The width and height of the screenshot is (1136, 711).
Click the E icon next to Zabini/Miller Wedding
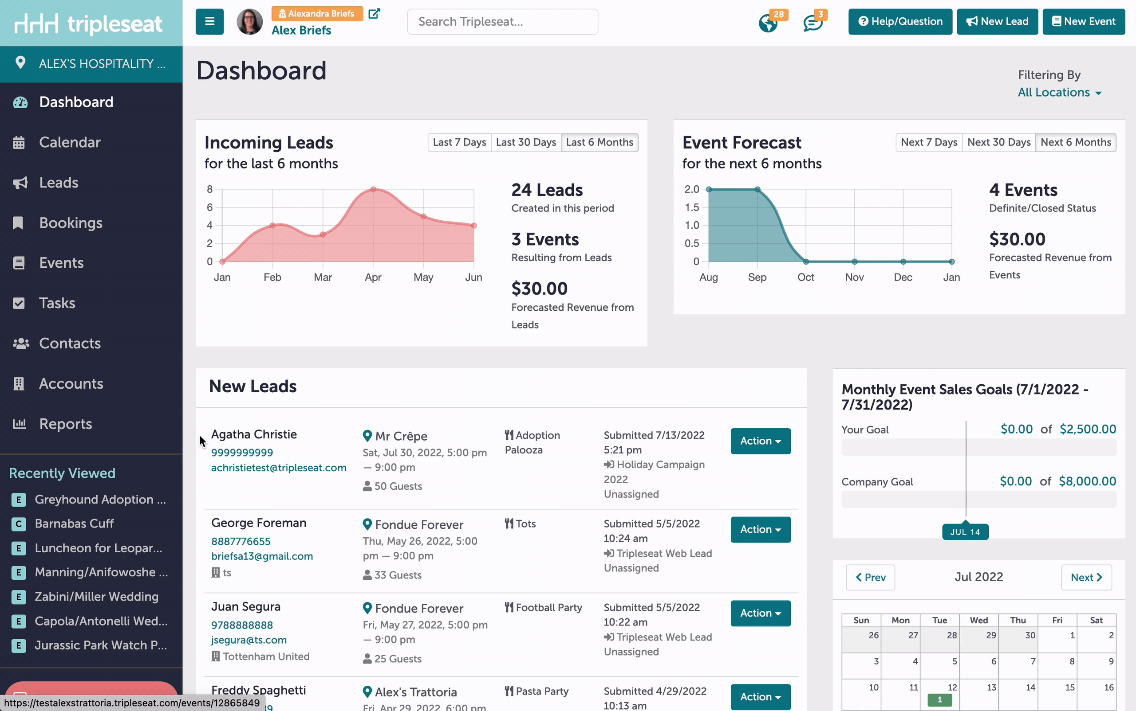[x=18, y=597]
